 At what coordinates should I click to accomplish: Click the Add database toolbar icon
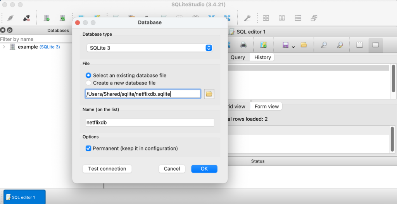click(x=47, y=18)
